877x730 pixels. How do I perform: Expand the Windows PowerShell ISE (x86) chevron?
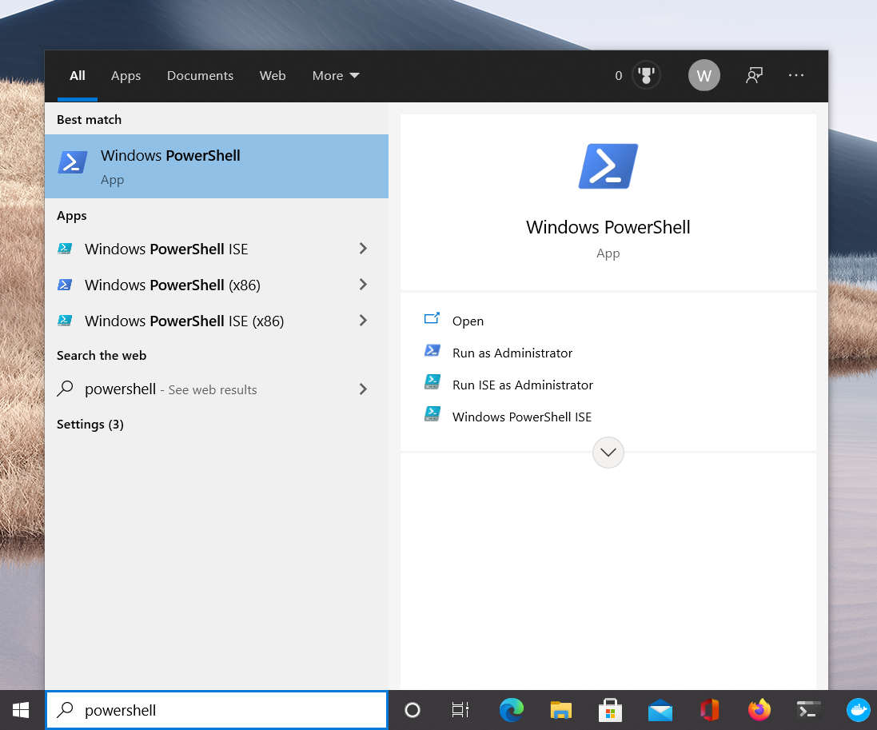363,321
